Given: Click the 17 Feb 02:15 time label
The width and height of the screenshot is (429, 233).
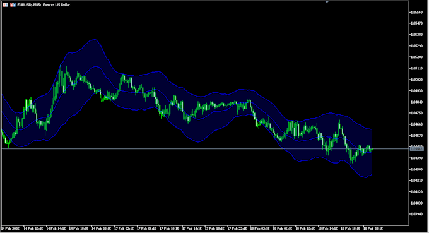Looking at the screenshot, I should pyautogui.click(x=124, y=229).
